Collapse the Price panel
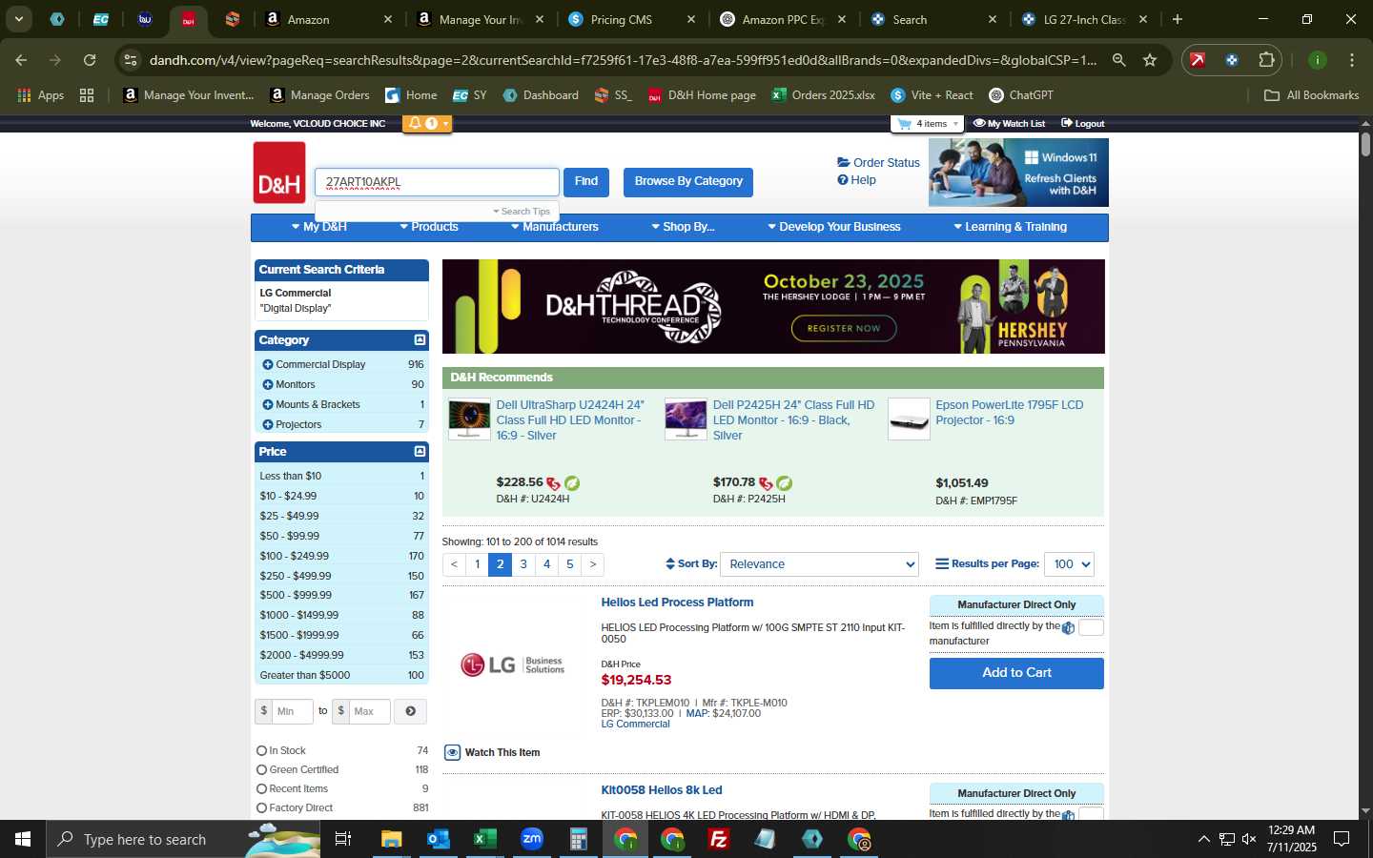Image resolution: width=1373 pixels, height=858 pixels. click(x=420, y=452)
